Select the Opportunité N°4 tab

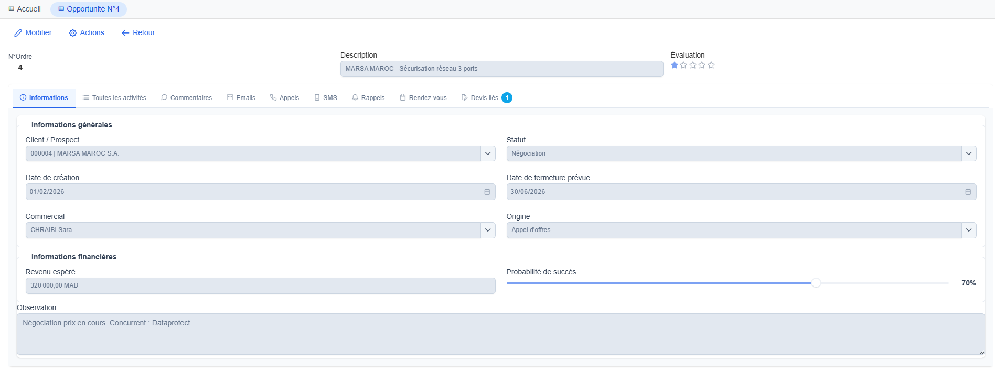(89, 9)
